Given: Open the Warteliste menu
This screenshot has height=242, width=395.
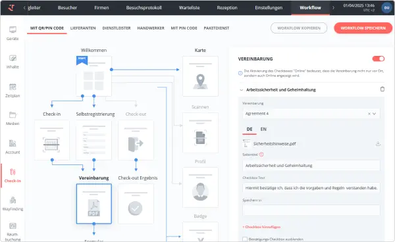Looking at the screenshot, I should point(189,8).
